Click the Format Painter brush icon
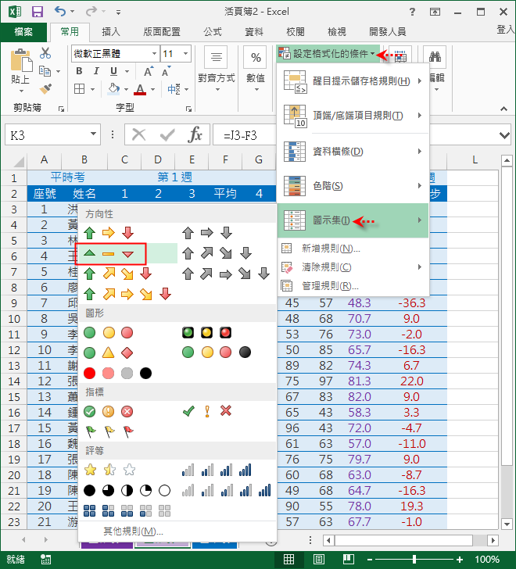This screenshot has width=516, height=569. pos(45,88)
